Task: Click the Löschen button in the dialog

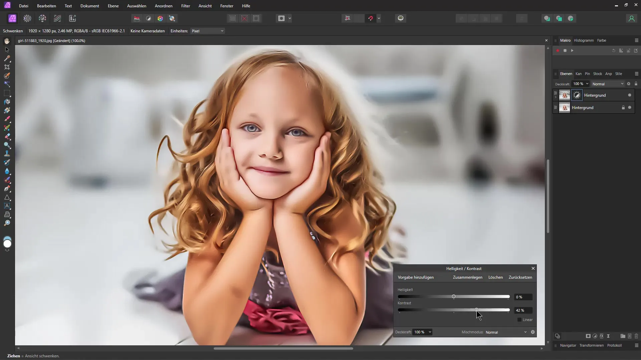Action: (x=495, y=277)
